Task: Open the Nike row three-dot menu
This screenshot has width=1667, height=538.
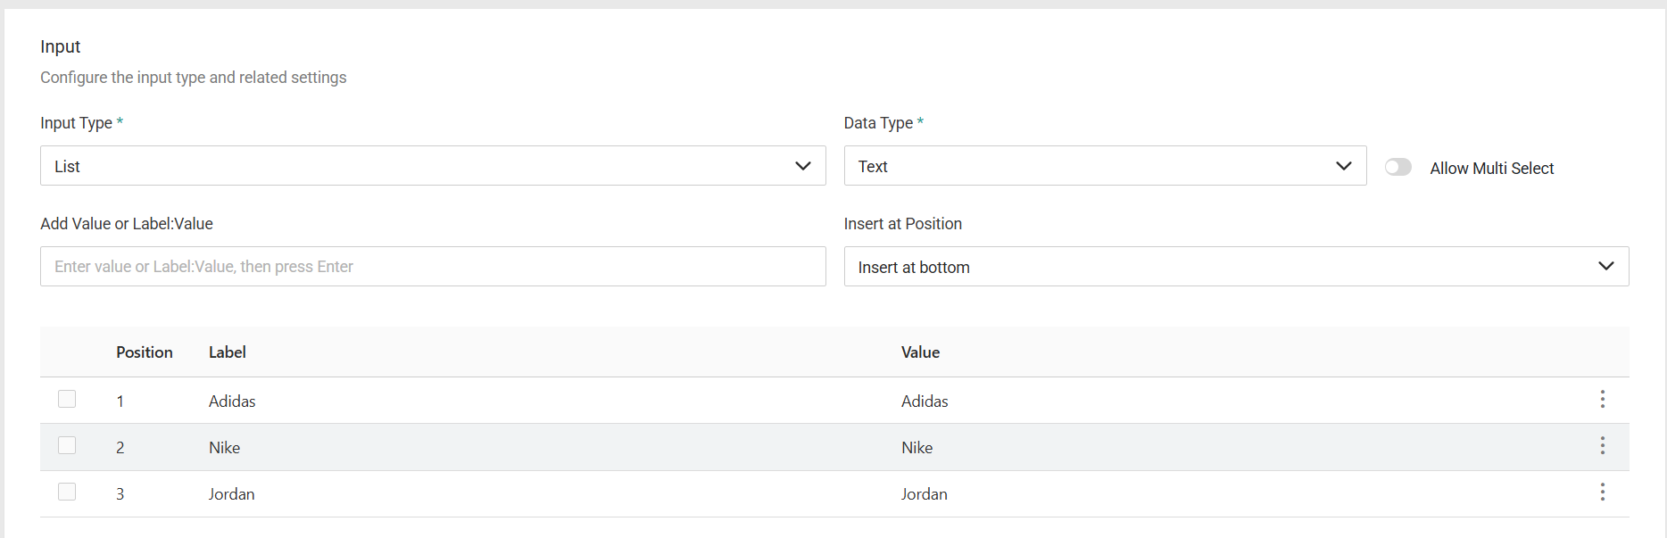Action: pyautogui.click(x=1602, y=445)
